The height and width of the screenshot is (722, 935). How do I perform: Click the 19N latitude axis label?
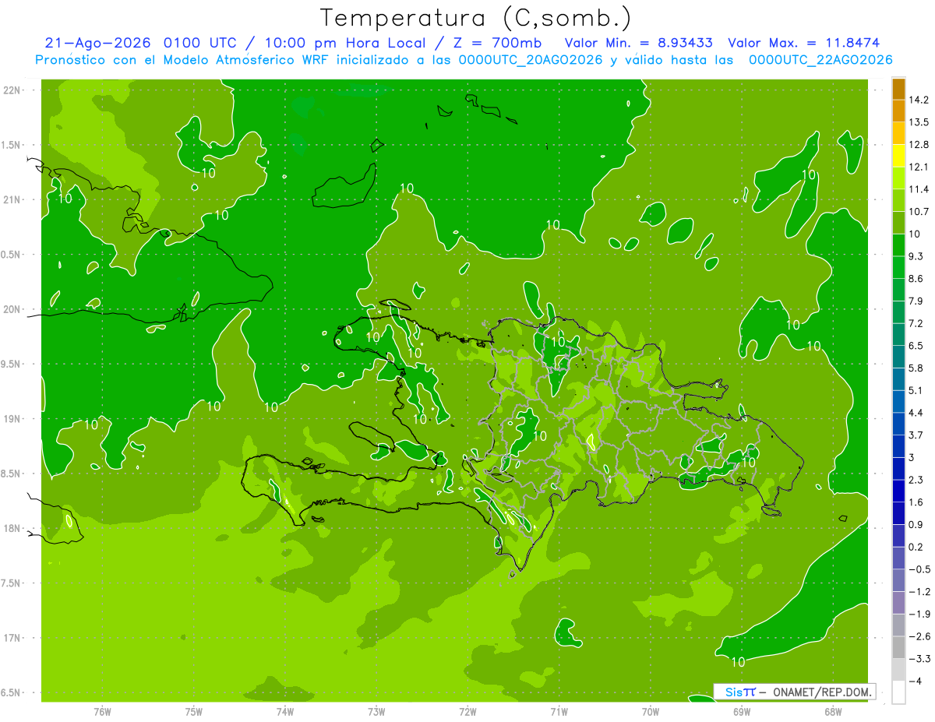[x=12, y=419]
